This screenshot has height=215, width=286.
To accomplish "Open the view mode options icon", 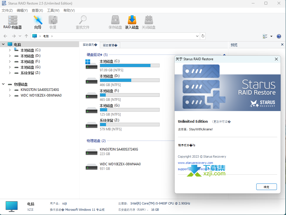I will 265,36.
